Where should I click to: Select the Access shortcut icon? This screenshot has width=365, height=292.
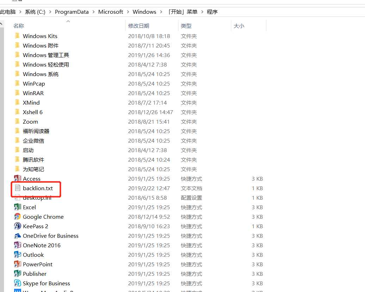(18, 179)
